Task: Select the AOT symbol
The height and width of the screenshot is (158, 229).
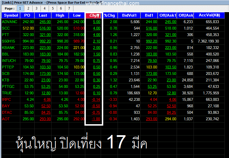Action: 6,119
